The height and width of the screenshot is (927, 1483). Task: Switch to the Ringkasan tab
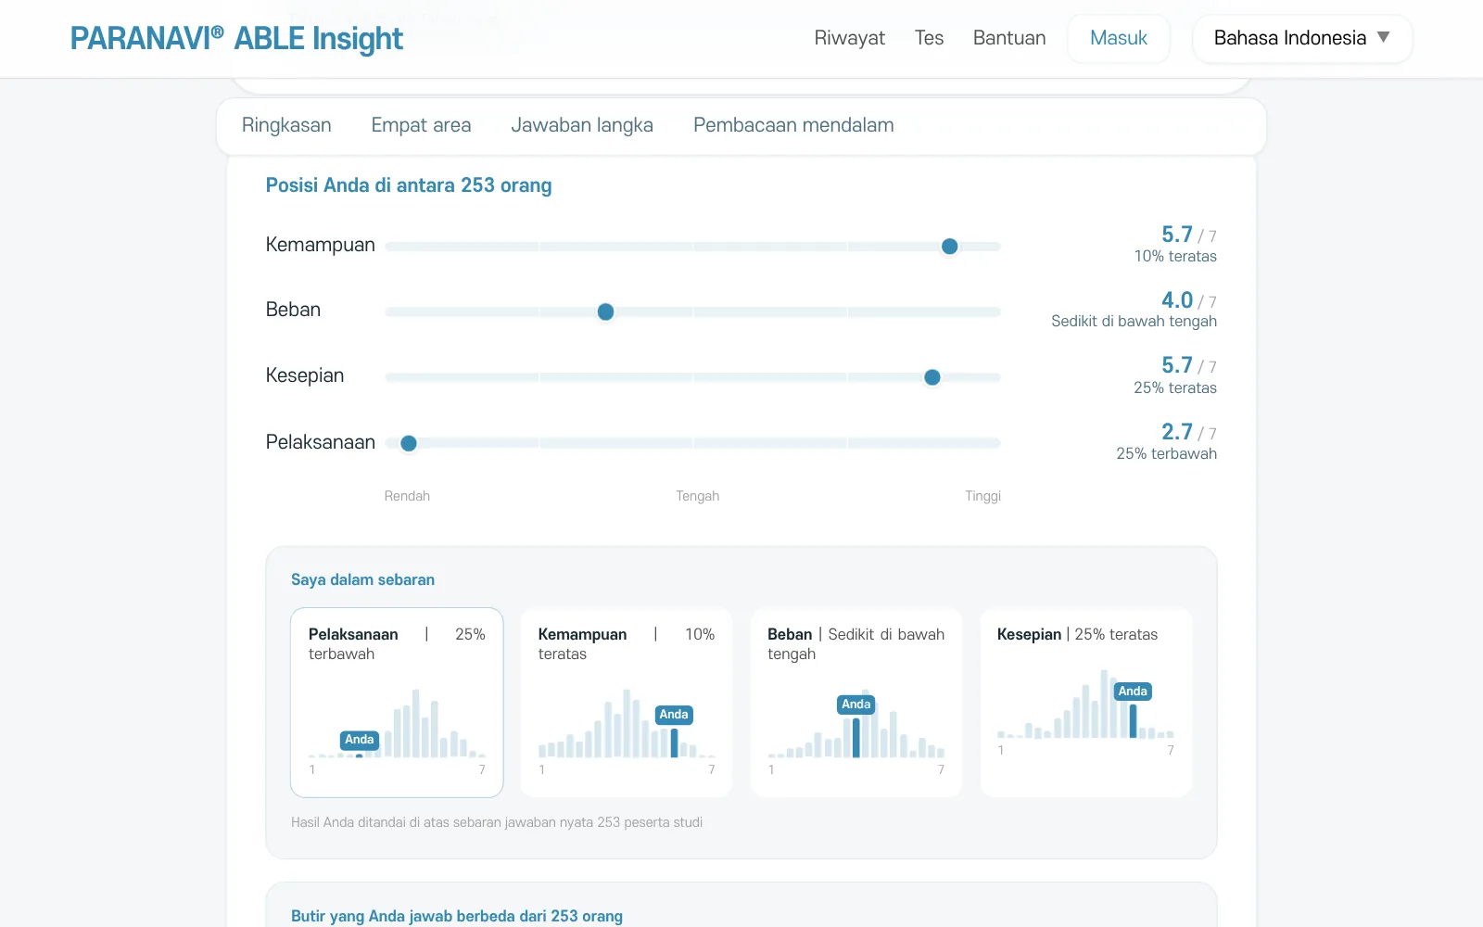point(286,125)
